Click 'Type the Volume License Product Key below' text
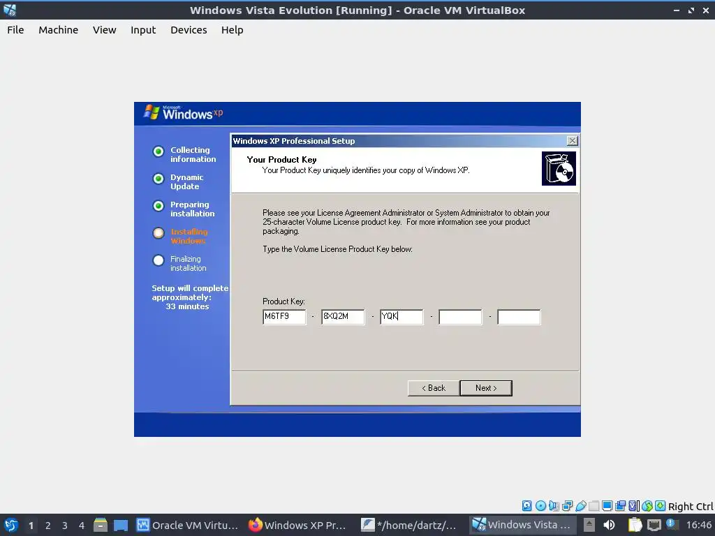 (x=337, y=249)
